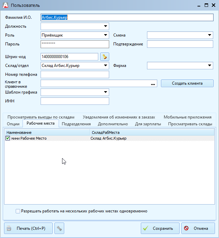
Task: Open client lookup via ellipsis button
Action: click(153, 84)
